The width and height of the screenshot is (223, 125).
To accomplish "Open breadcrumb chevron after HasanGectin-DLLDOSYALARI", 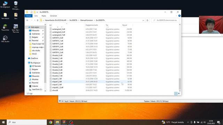I will [68, 20].
